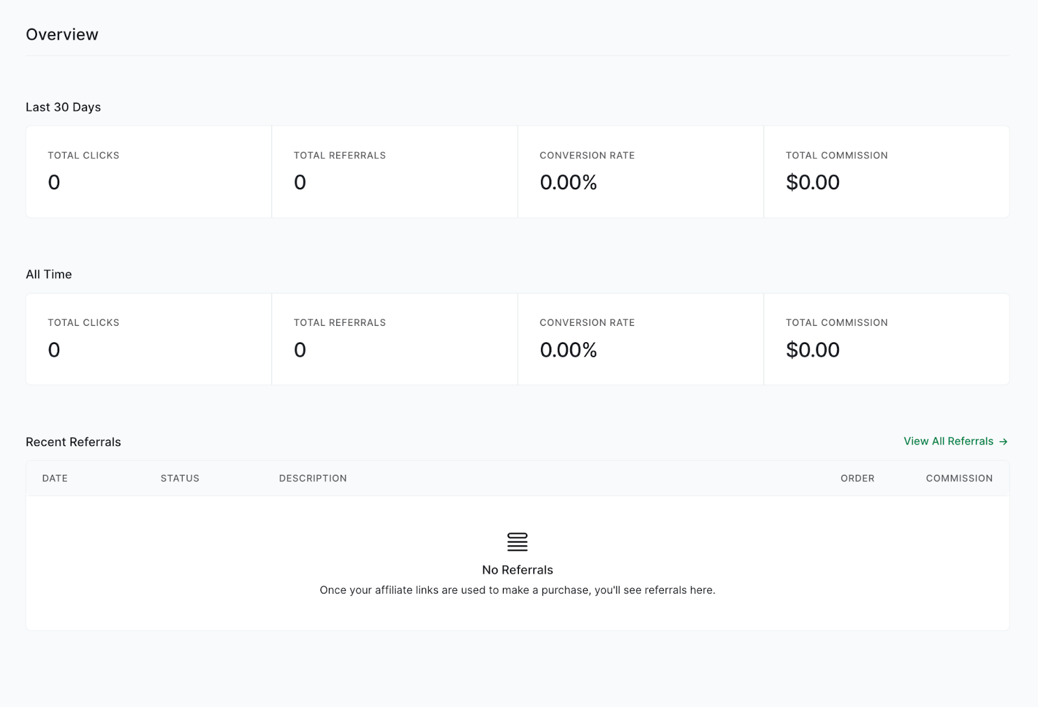
Task: Click the All Time section label
Action: pyautogui.click(x=49, y=274)
